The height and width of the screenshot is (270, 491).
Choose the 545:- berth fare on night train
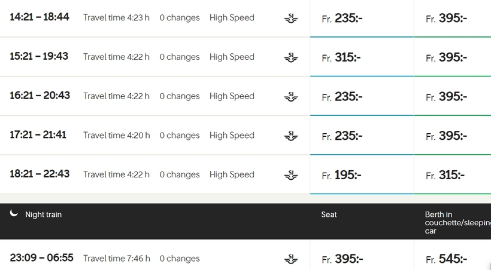(453, 259)
